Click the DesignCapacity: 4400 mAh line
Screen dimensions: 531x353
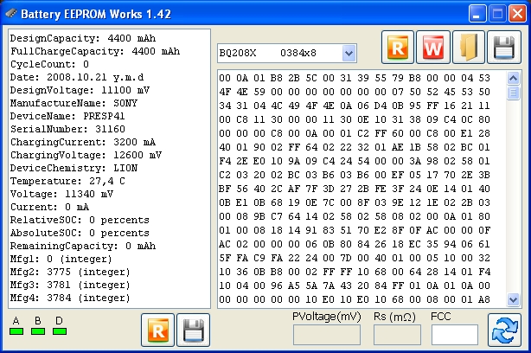(x=83, y=38)
